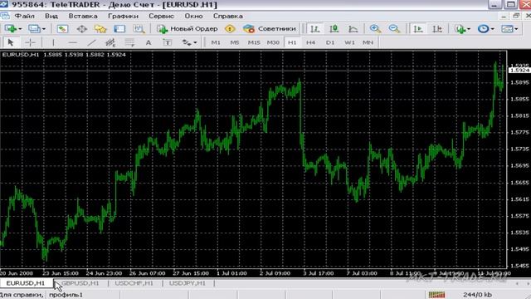Draw a vertical line on the chart
531x299 pixels.
tap(53, 42)
